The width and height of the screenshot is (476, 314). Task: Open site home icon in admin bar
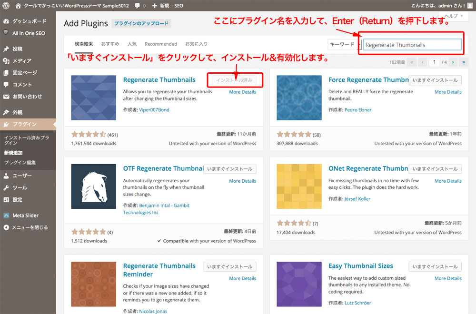click(18, 6)
